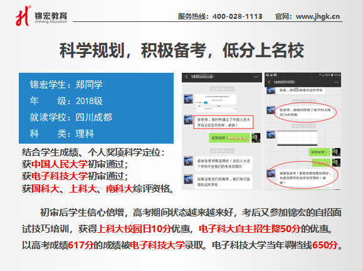Screen dimensions: 363x271
Task: Select the document image message thumbnail
Action: [x=216, y=103]
